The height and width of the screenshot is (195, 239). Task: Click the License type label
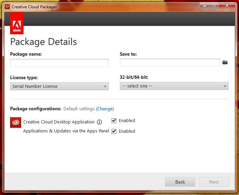point(24,77)
